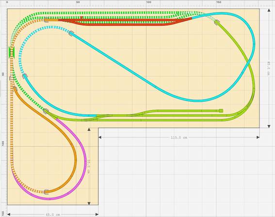
Task: Click the green bridge marker on left edge
Action: pyautogui.click(x=12, y=52)
